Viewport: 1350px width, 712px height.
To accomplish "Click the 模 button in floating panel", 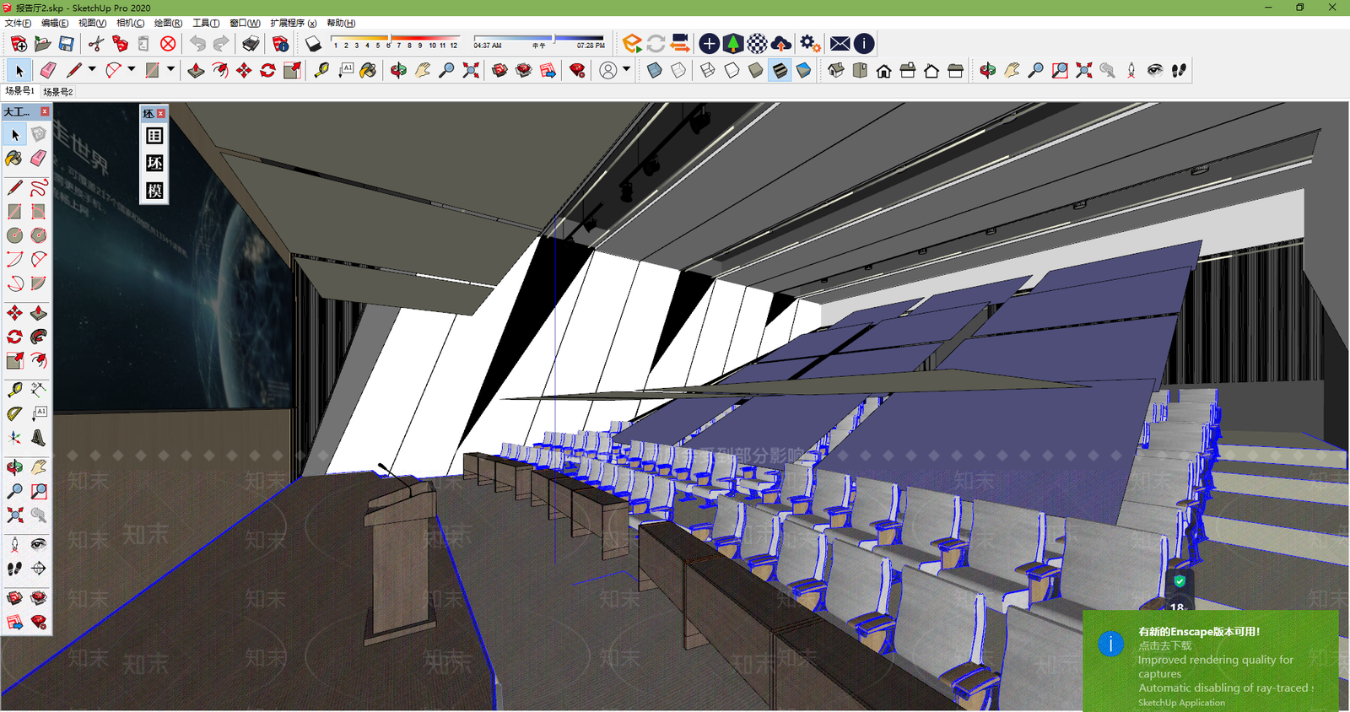I will (154, 191).
